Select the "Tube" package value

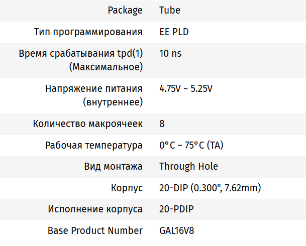pyautogui.click(x=170, y=10)
